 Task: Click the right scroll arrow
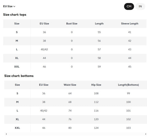click(x=145, y=134)
